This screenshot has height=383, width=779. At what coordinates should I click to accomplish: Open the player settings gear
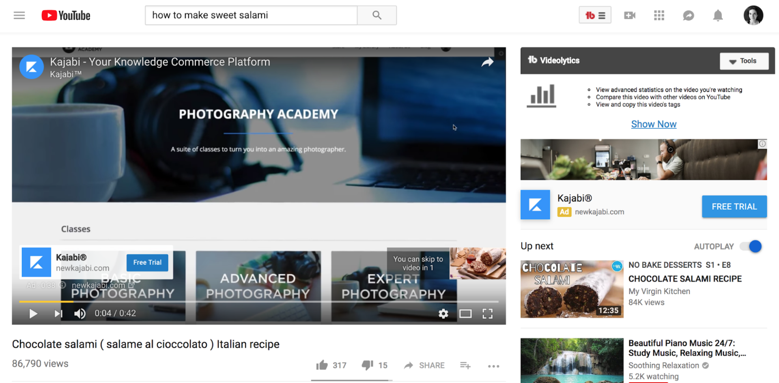[443, 313]
